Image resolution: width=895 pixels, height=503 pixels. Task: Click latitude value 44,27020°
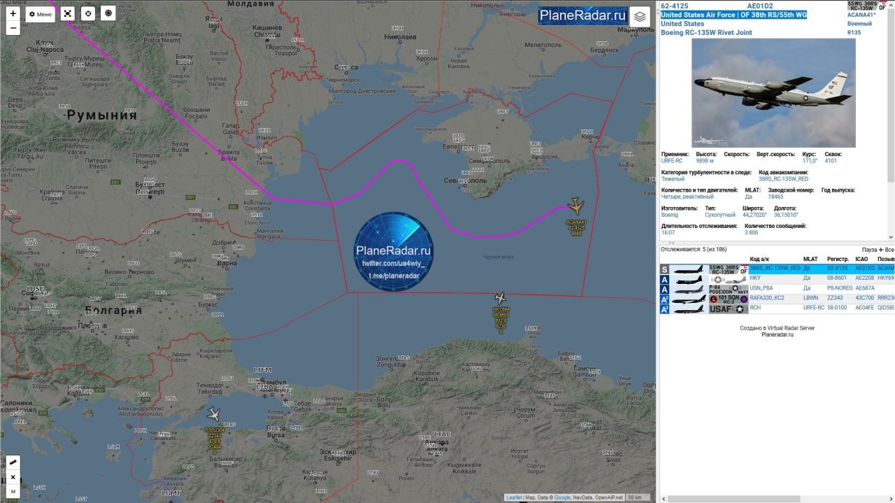pyautogui.click(x=754, y=215)
